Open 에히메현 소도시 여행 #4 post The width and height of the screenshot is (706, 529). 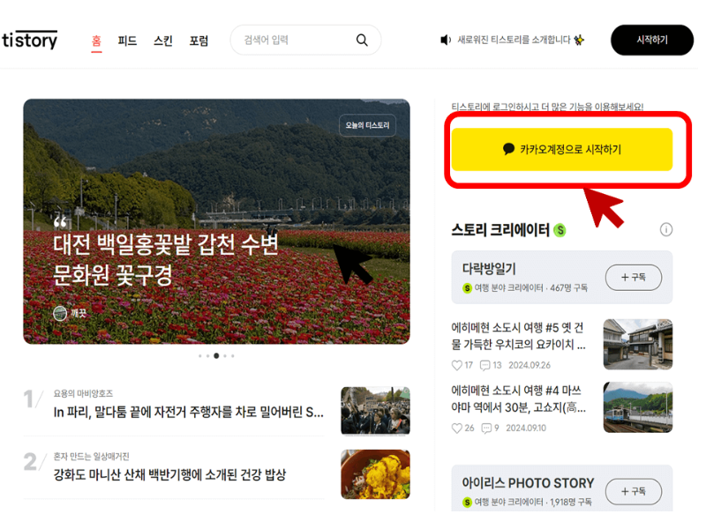[518, 399]
